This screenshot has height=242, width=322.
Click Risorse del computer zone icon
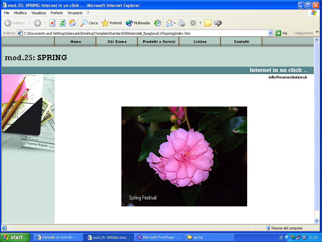268,228
